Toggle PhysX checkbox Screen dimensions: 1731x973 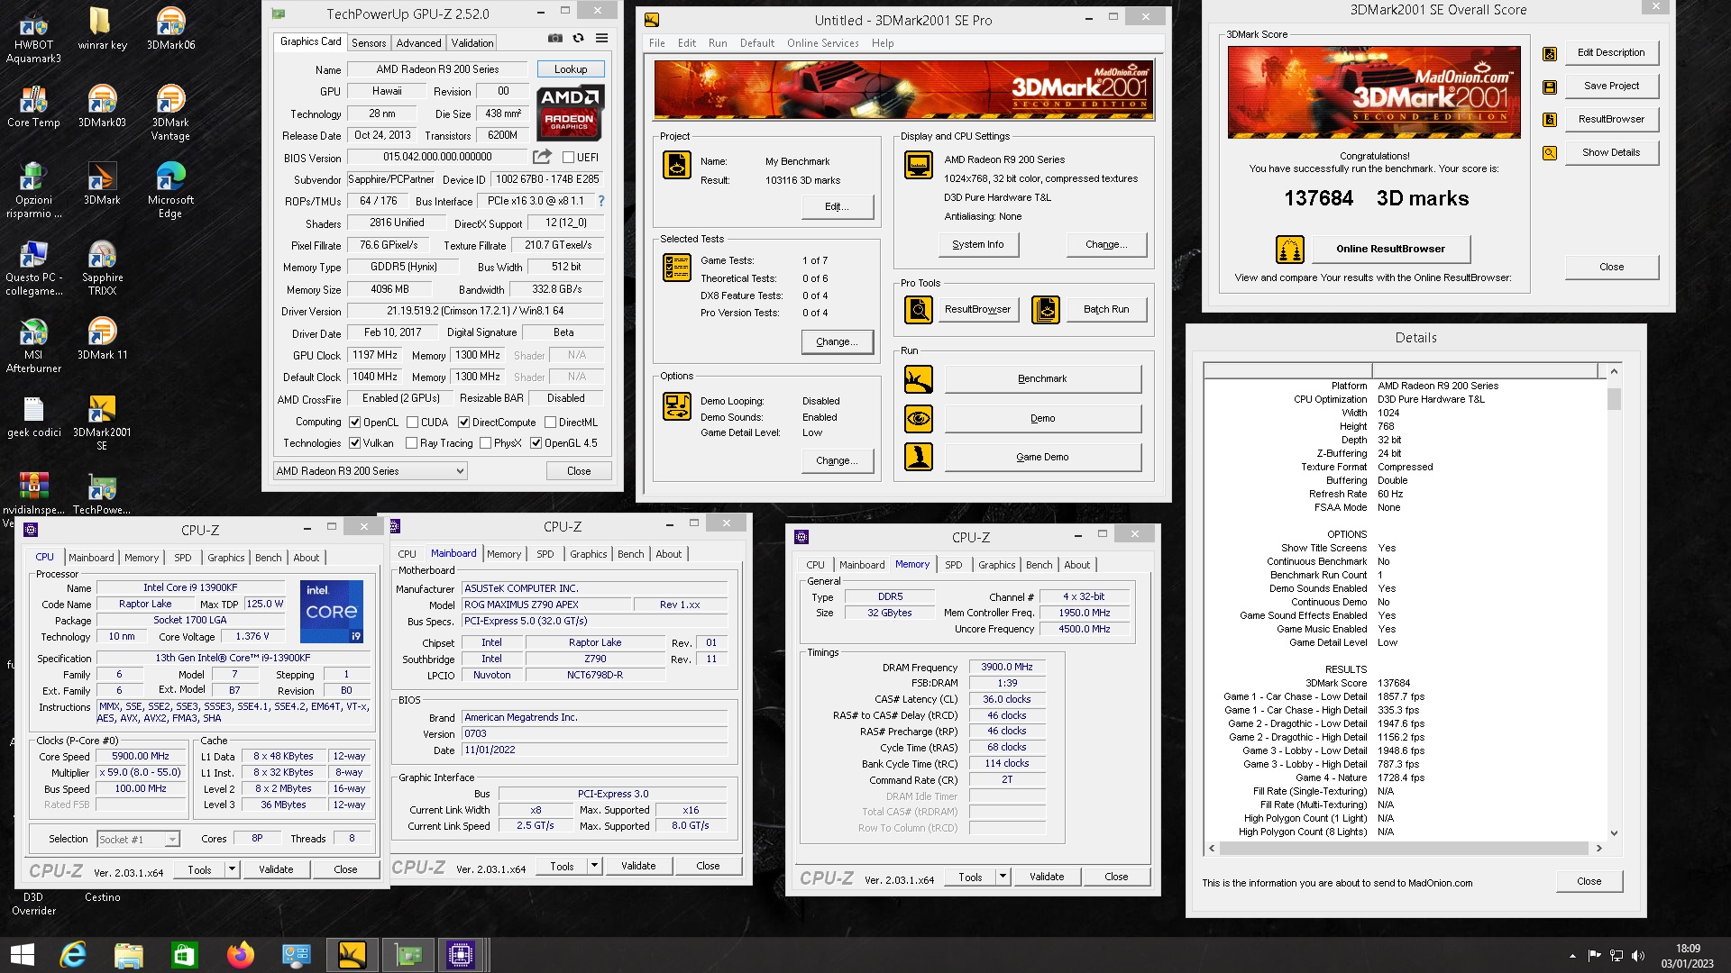click(485, 443)
